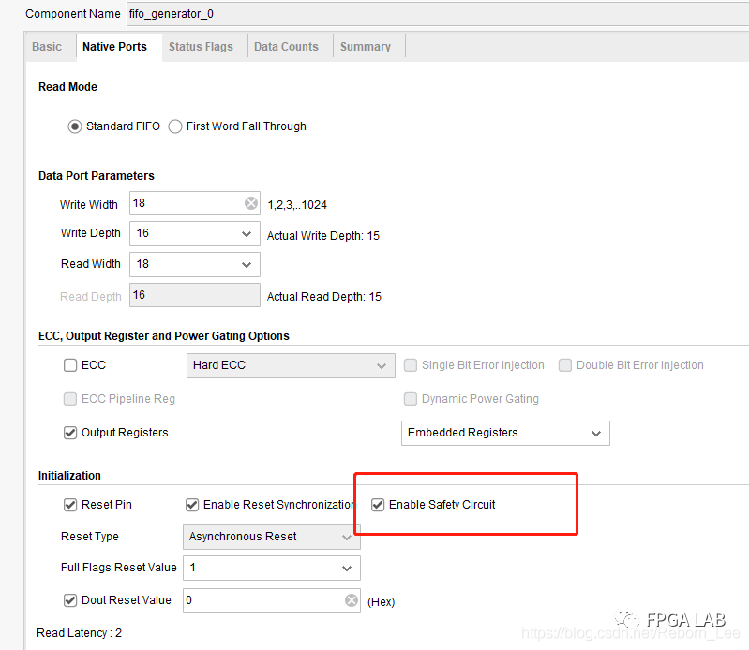
Task: Clear the Dout Reset Value icon
Action: [352, 600]
